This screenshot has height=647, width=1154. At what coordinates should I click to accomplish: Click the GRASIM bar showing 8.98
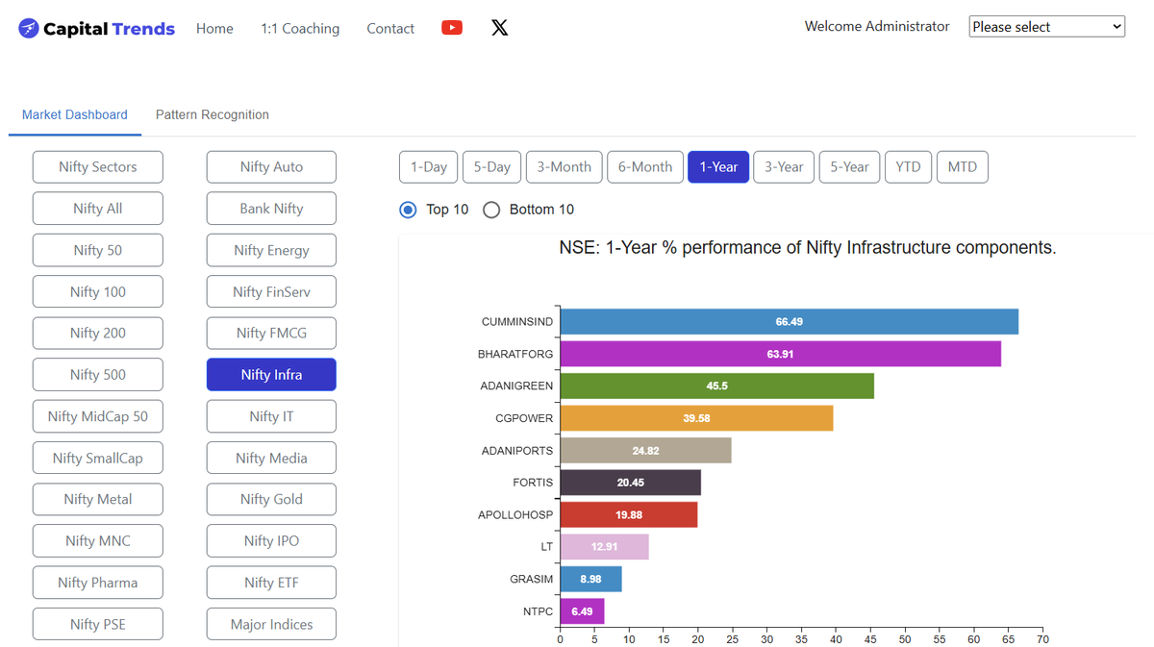click(x=591, y=580)
